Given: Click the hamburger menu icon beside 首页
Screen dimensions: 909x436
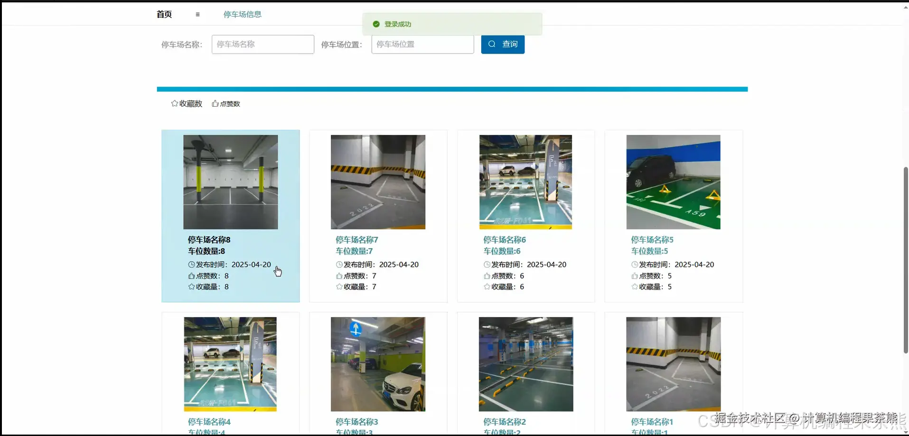Looking at the screenshot, I should tap(197, 15).
